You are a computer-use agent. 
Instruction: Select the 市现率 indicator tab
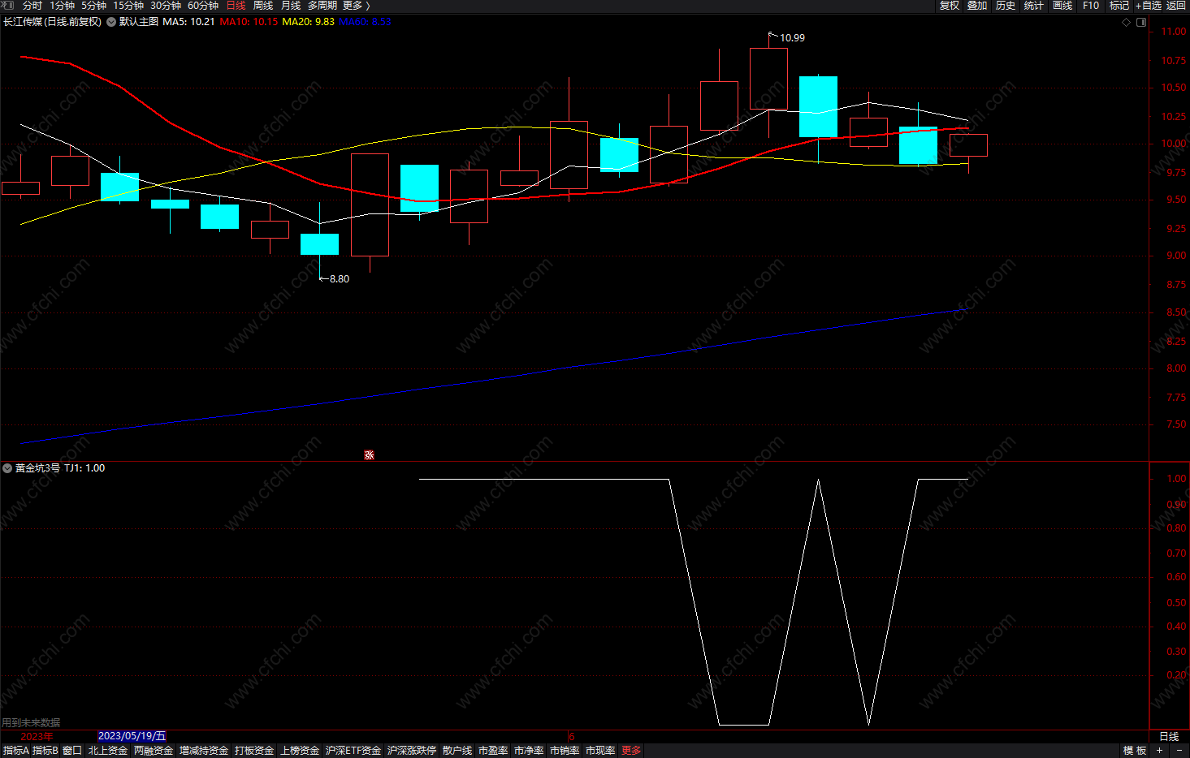click(600, 751)
